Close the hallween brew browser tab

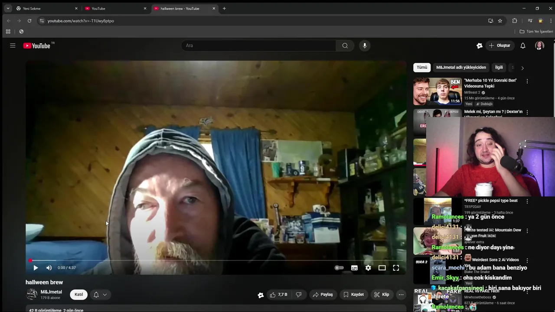pos(214,8)
